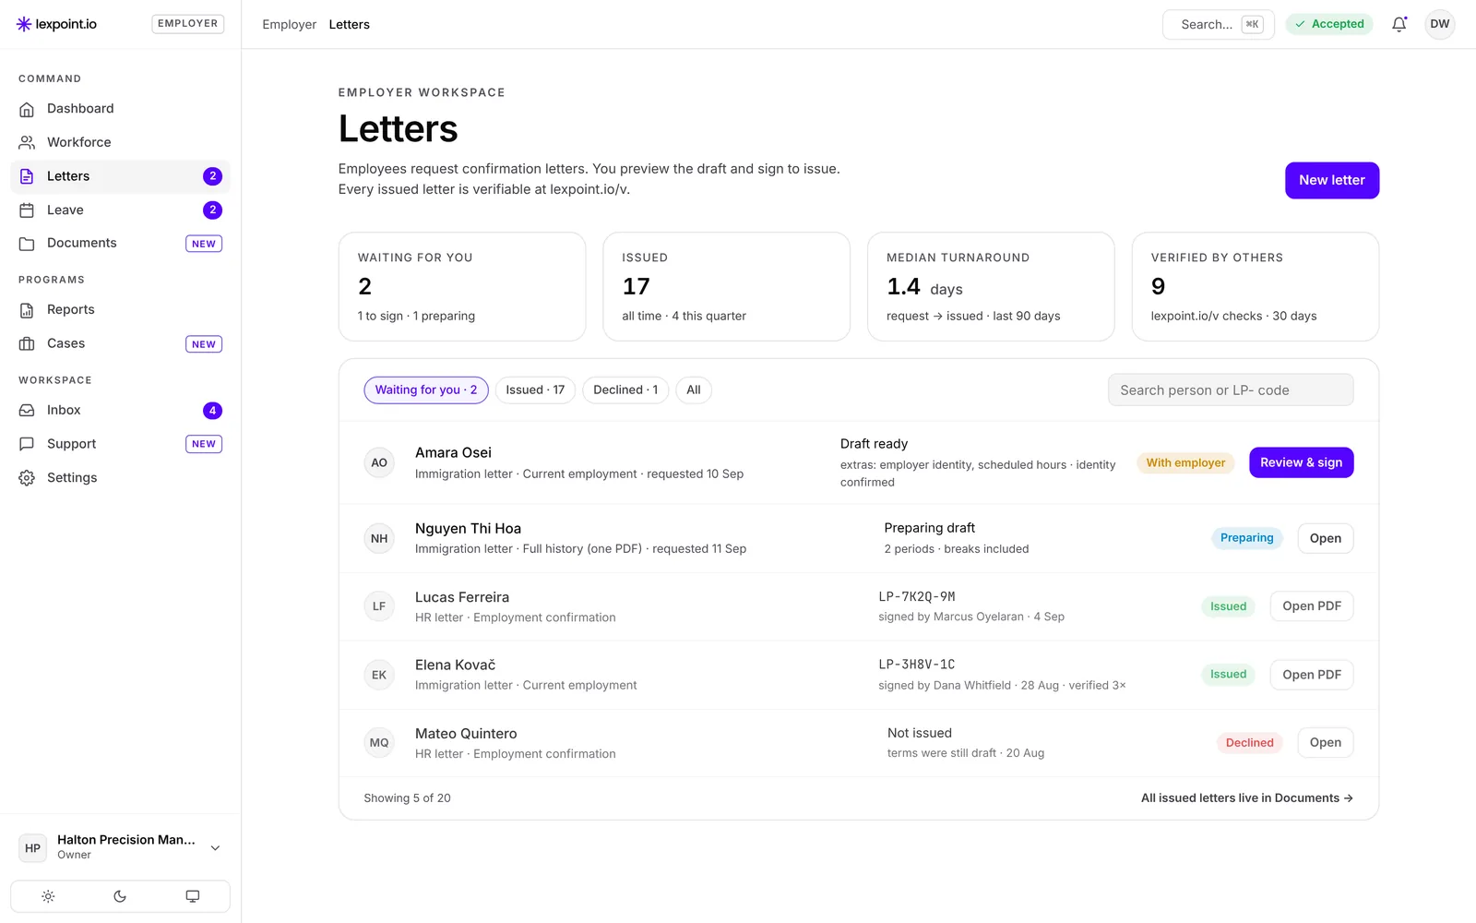Open the DW user avatar menu
Screen dimensions: 1476x923
tap(1440, 24)
